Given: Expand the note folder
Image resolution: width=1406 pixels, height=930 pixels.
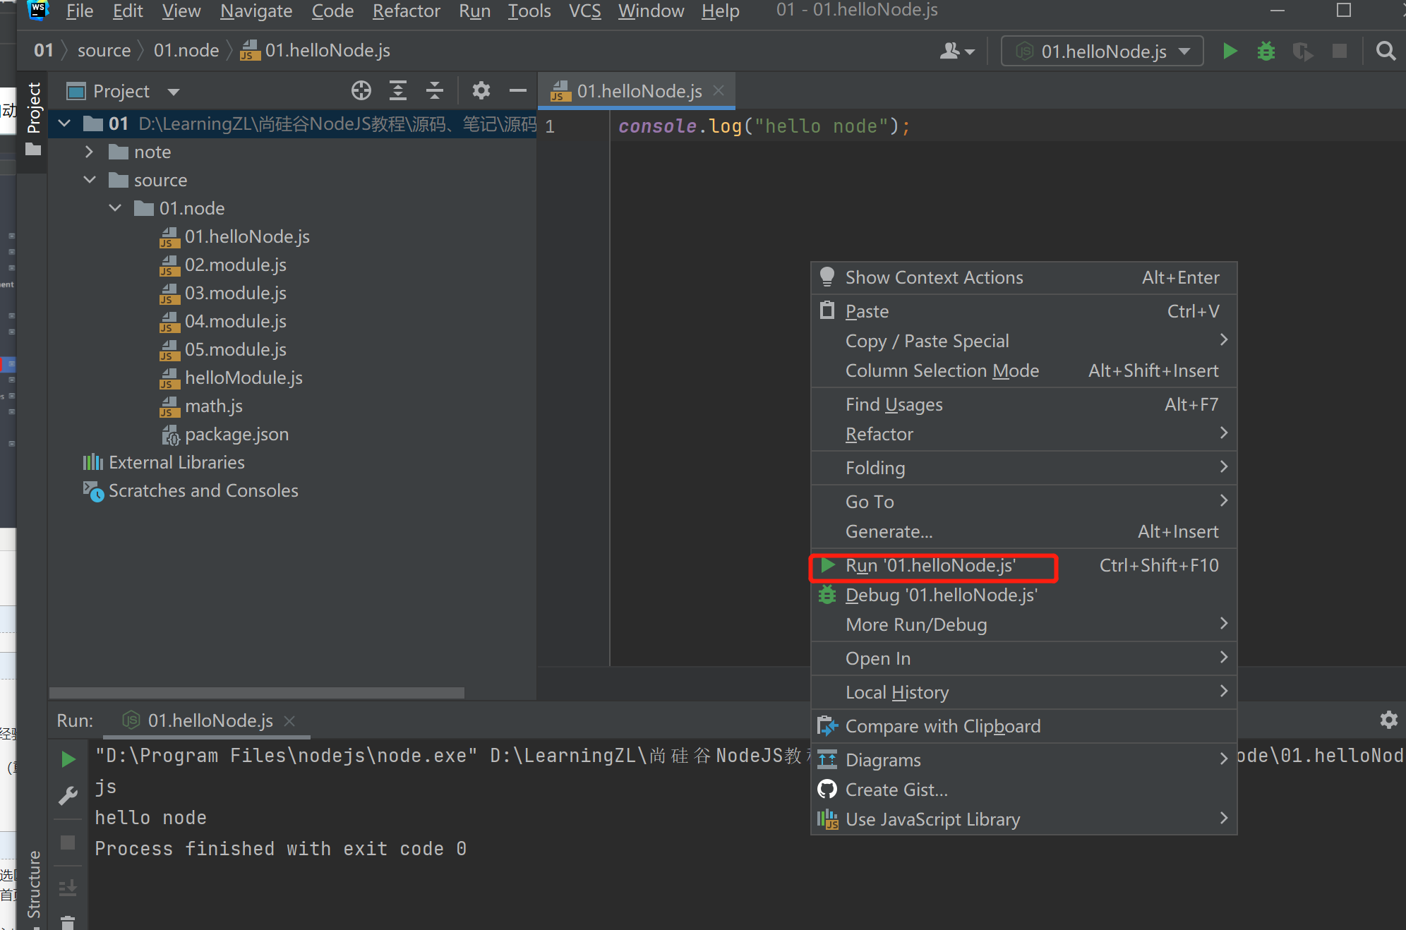Looking at the screenshot, I should [x=89, y=152].
